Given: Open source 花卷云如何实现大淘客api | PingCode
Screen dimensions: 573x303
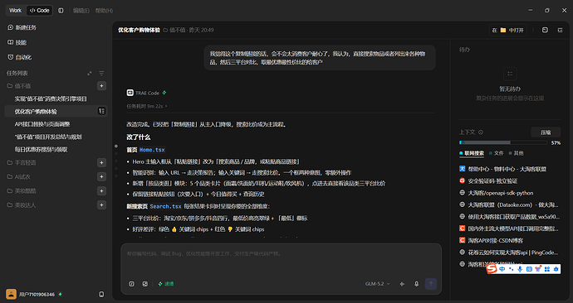Looking at the screenshot, I should [x=509, y=252].
